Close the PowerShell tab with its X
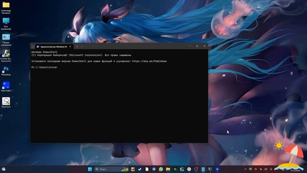The height and width of the screenshot is (173, 307). tap(70, 47)
